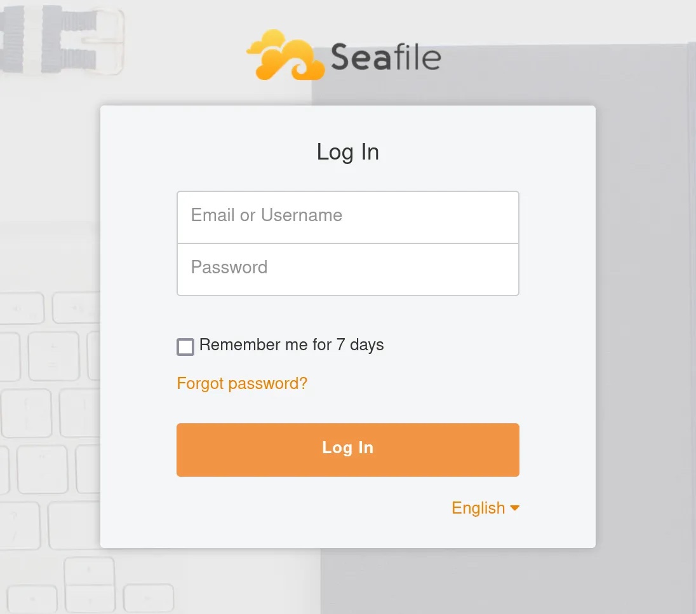This screenshot has width=696, height=614.
Task: Open the English language dropdown
Action: click(x=485, y=508)
